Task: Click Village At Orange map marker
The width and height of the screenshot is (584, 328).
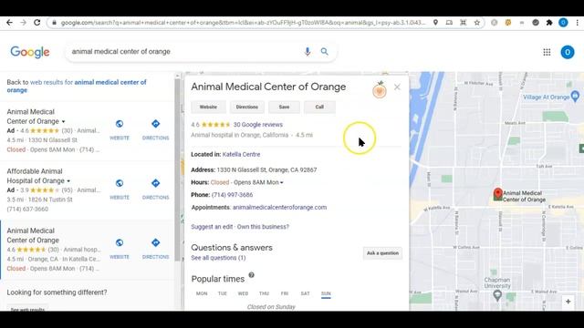Action: (575, 96)
